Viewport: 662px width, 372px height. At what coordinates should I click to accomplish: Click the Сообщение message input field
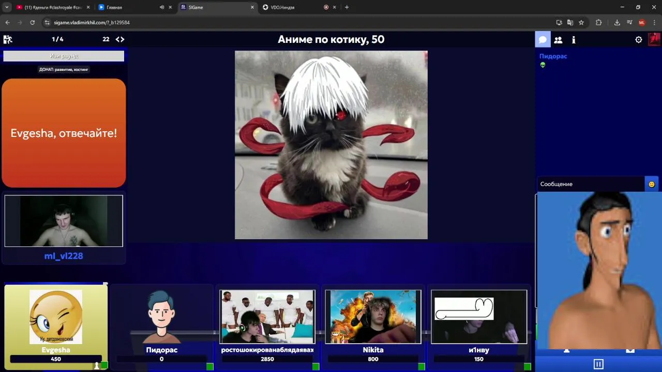click(590, 184)
